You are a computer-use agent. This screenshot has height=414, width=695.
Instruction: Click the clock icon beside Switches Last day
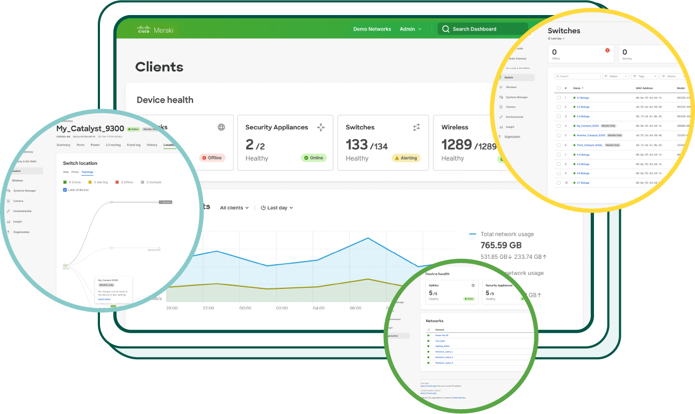click(x=549, y=39)
